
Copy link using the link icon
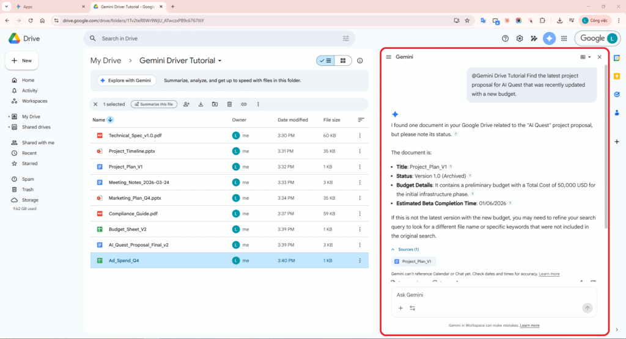244,104
